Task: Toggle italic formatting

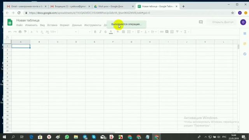Action: pos(100,32)
